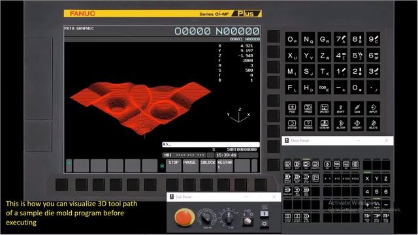Tap the SHIFT key on the MDI keypad
The image size is (418, 235).
tap(341, 108)
